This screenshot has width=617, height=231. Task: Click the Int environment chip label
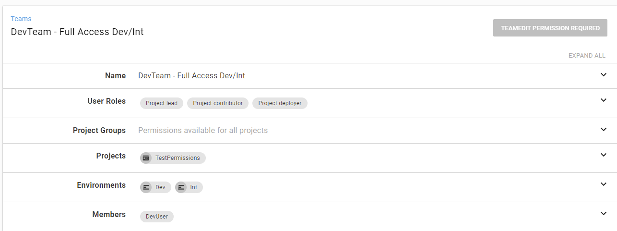click(194, 187)
